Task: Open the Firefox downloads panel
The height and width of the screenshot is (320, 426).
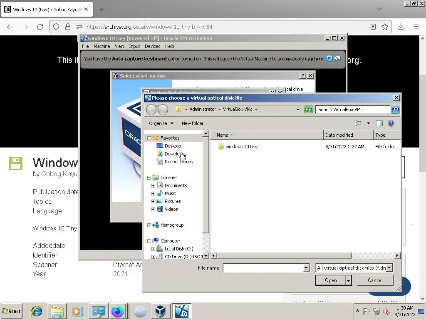Action: click(x=401, y=27)
